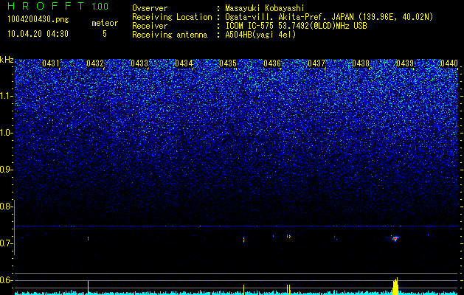Click the kHz axis unit label
464x295 pixels.
pyautogui.click(x=7, y=60)
